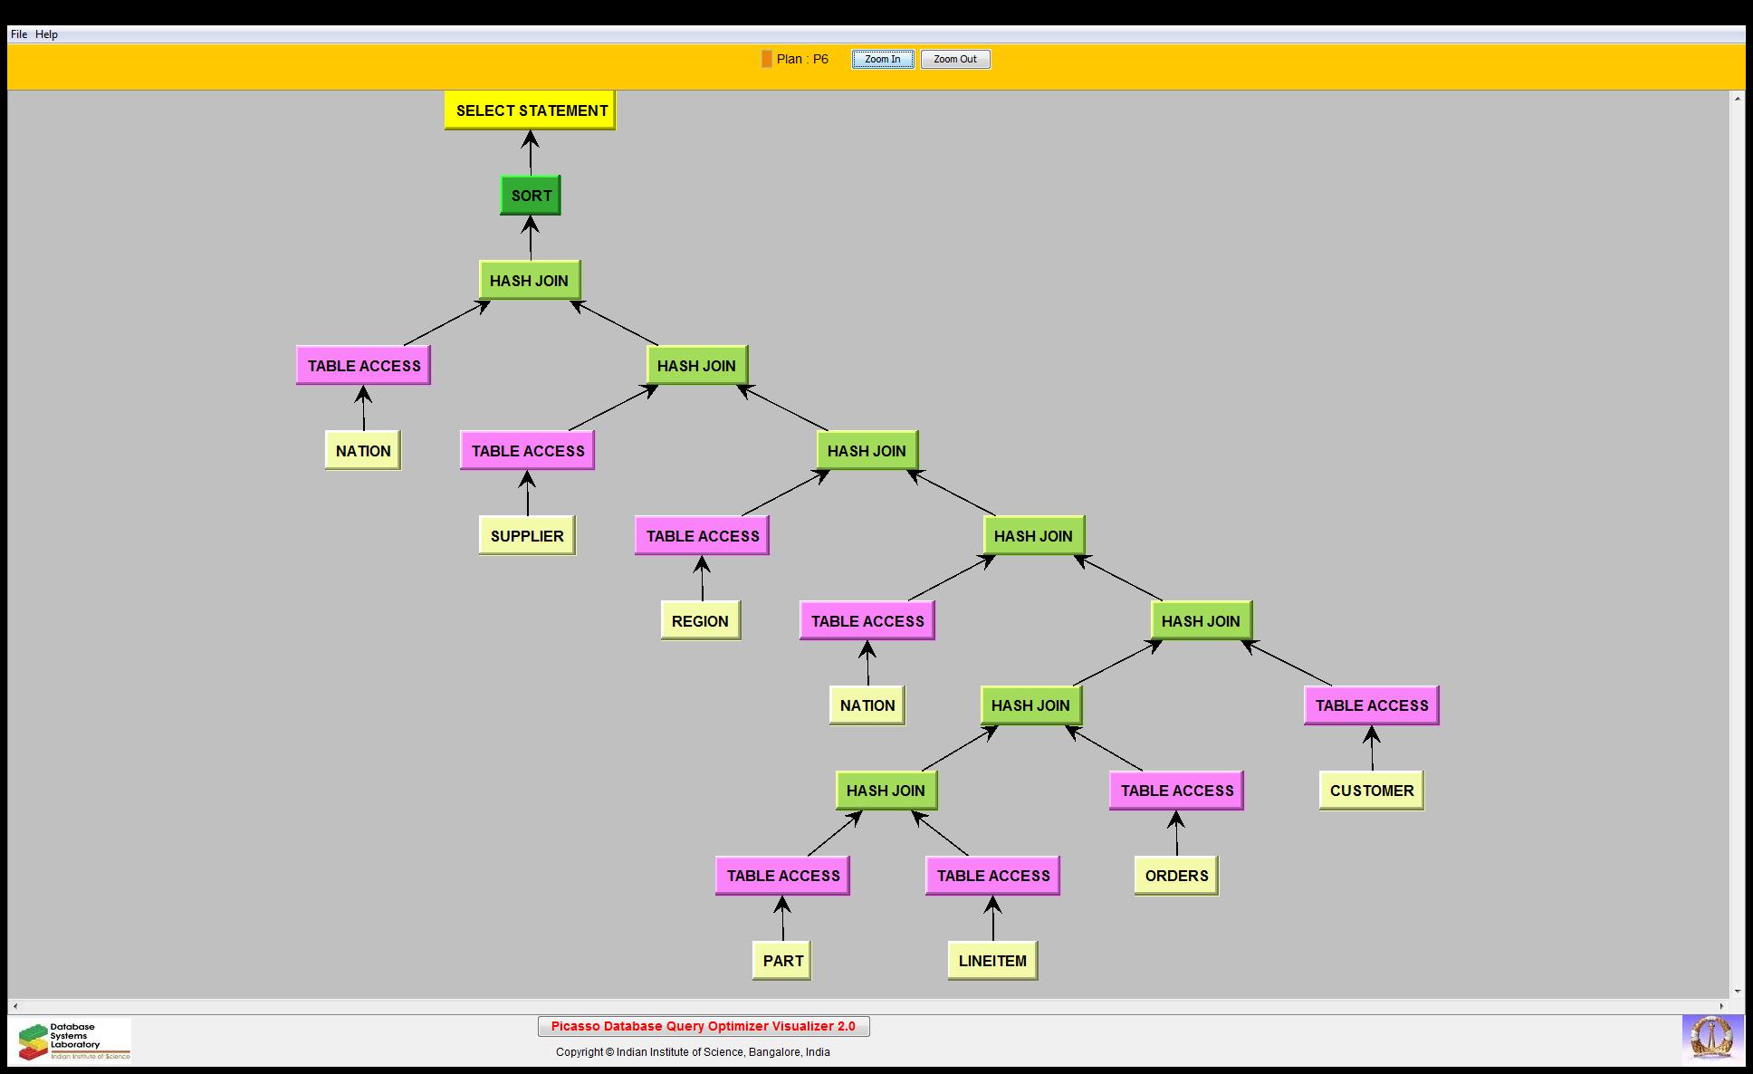
Task: Click the LINEITEM table node
Action: tap(992, 961)
